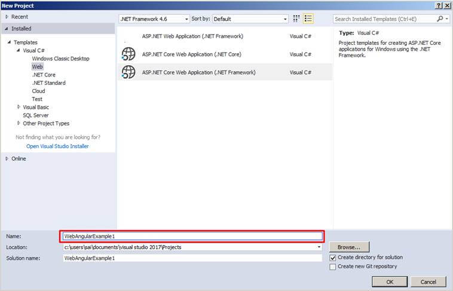Select the Test category
The width and height of the screenshot is (453, 291).
(37, 99)
